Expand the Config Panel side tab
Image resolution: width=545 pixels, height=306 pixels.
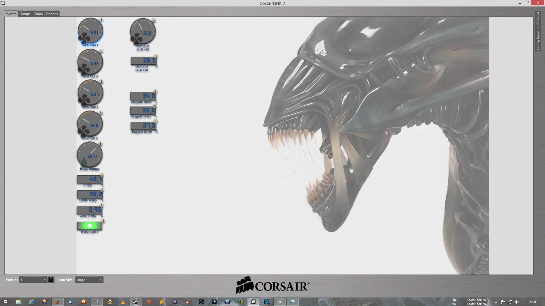tap(538, 40)
